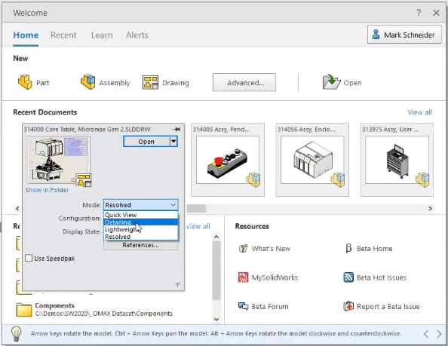
Task: Click the lightbulb tip icon
Action: (x=17, y=334)
